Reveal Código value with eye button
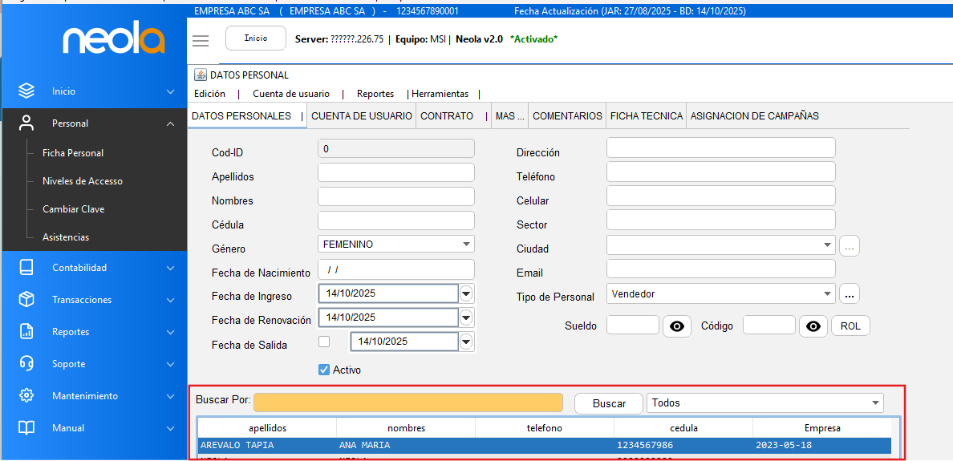Screen dimensions: 953x461 click(x=813, y=326)
